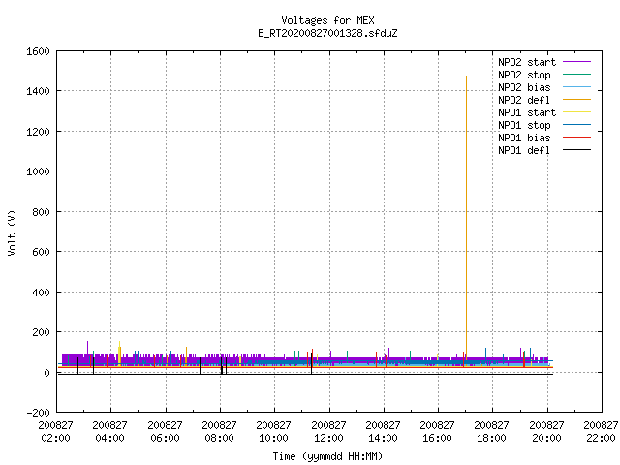Click the y-axis value 0
Viewport: 620px width, 465px height.
click(x=47, y=373)
